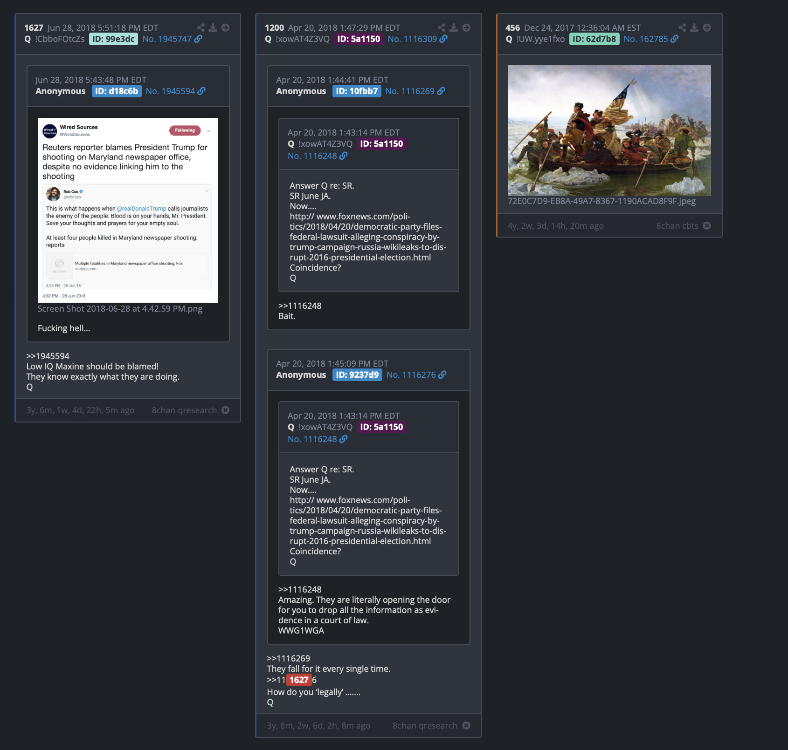Open the Wired Sources tweet screenshot
788x750 pixels.
pos(128,210)
